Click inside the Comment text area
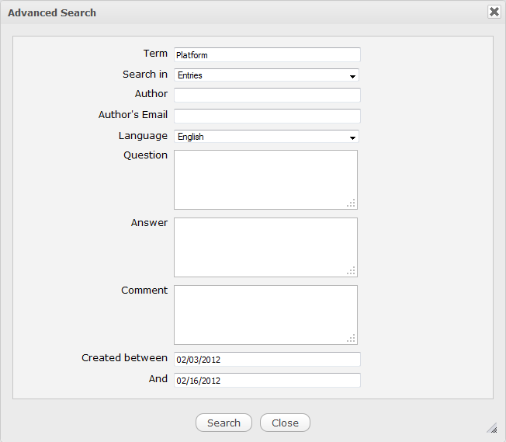Screen dimensions: 506x442 [265, 315]
